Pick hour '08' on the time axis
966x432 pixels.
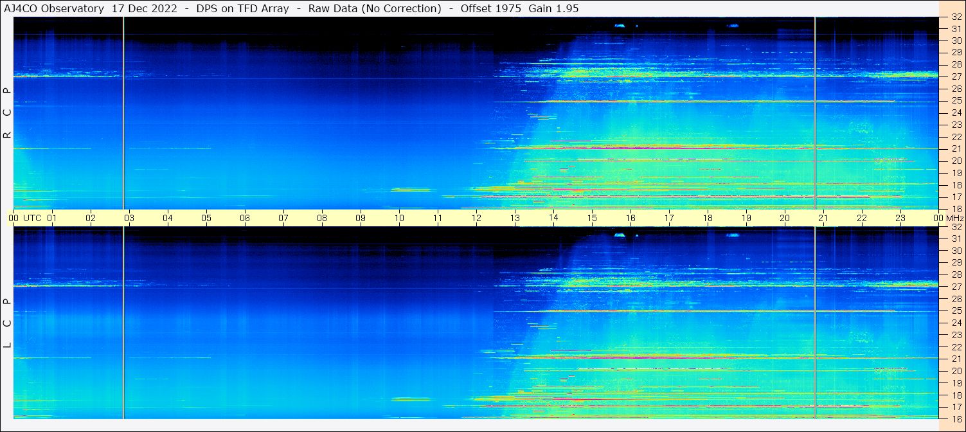322,218
